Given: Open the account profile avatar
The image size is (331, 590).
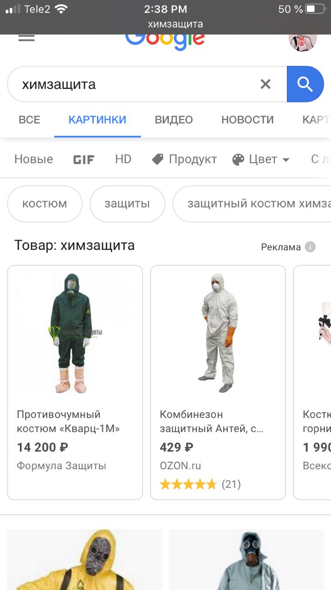Looking at the screenshot, I should 302,41.
